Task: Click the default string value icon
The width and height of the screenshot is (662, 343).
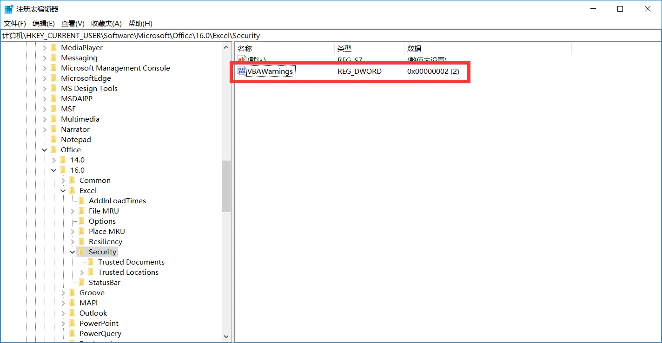Action: point(241,60)
